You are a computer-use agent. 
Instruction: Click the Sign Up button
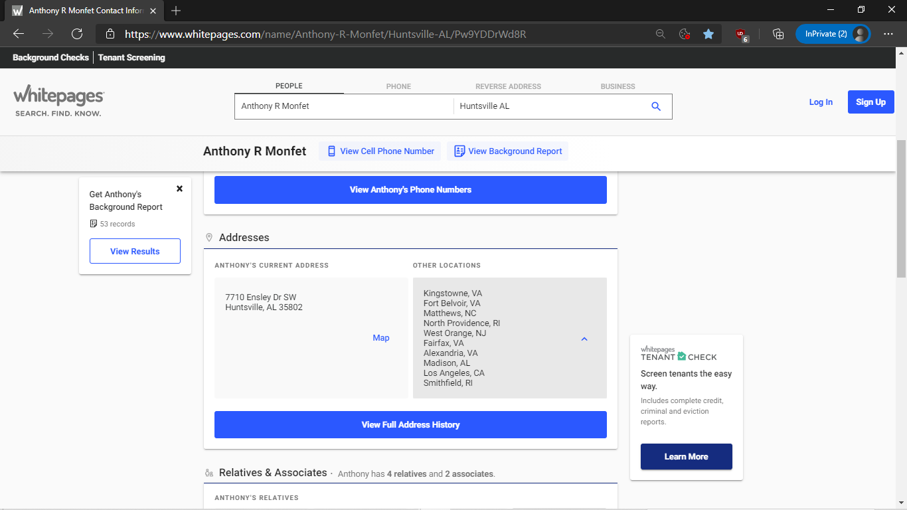(870, 102)
